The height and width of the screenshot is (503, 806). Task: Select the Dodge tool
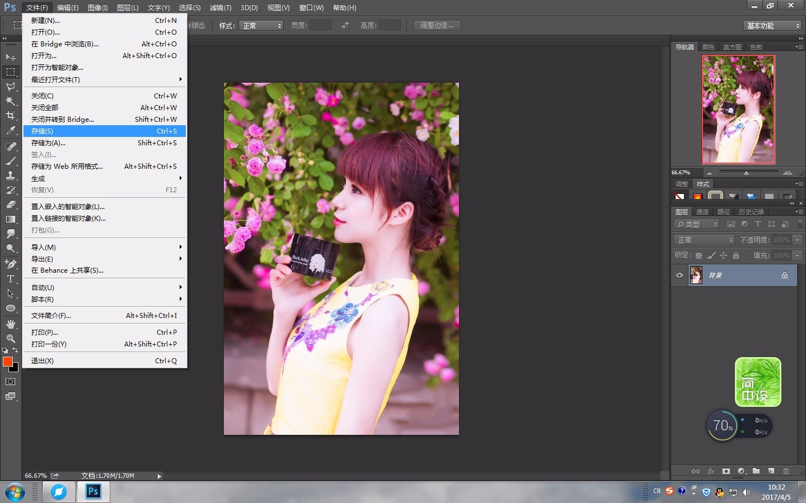tap(11, 248)
